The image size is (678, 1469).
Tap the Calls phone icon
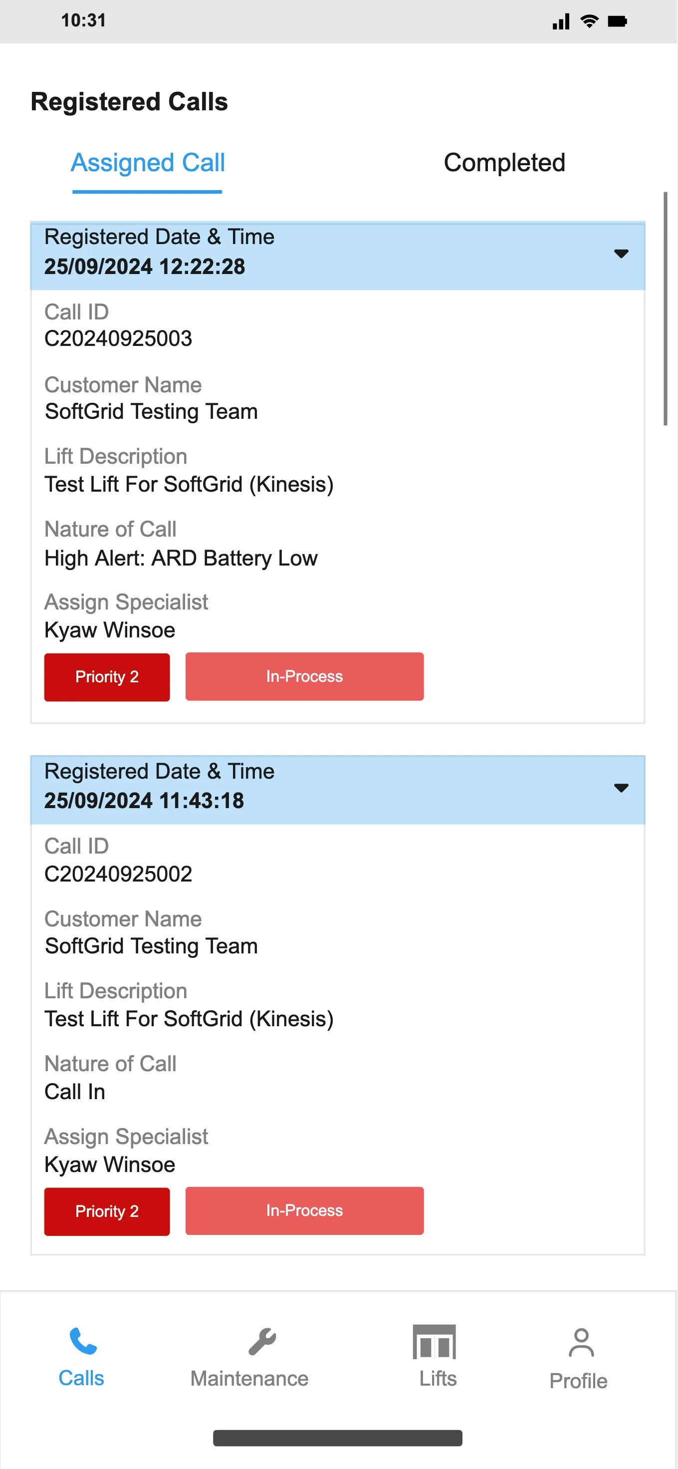[83, 1341]
